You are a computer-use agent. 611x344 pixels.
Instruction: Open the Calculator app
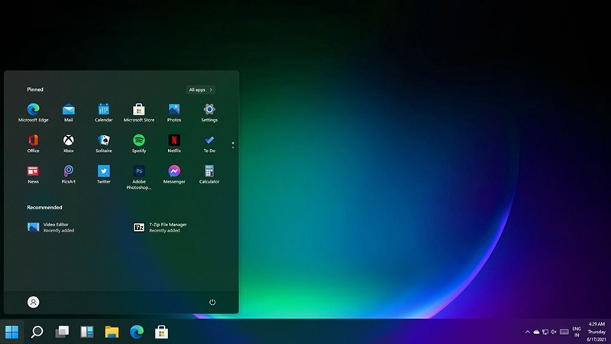pyautogui.click(x=209, y=174)
